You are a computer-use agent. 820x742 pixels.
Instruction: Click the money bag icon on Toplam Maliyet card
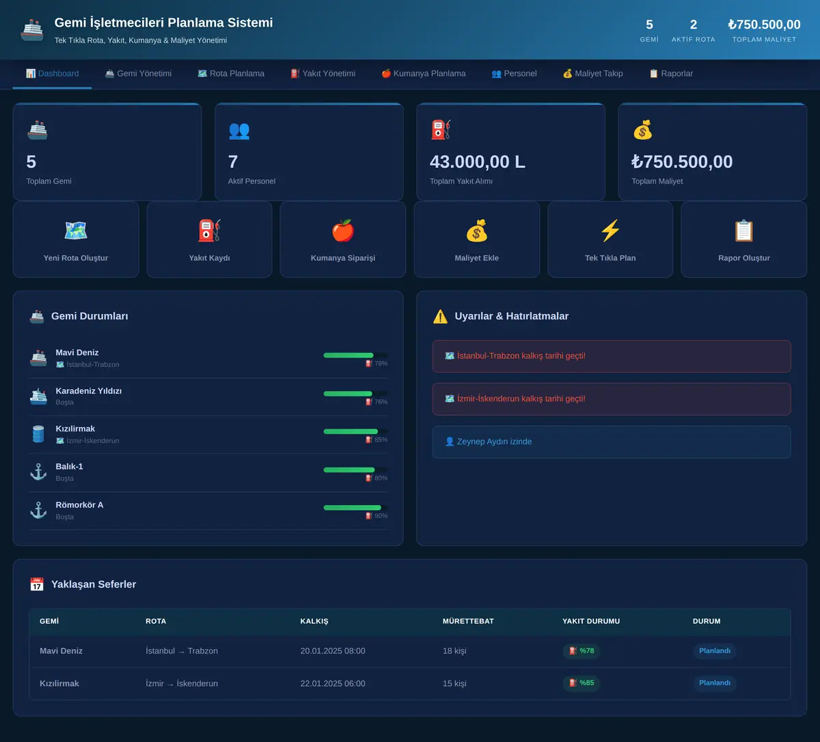pos(642,130)
